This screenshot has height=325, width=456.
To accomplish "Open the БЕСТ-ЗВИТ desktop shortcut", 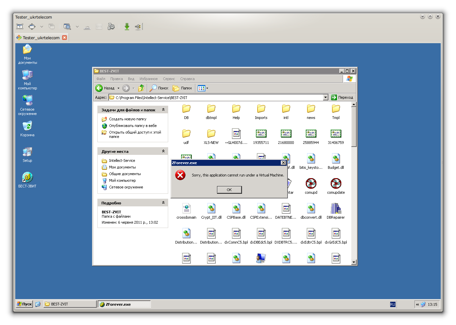I will click(27, 178).
